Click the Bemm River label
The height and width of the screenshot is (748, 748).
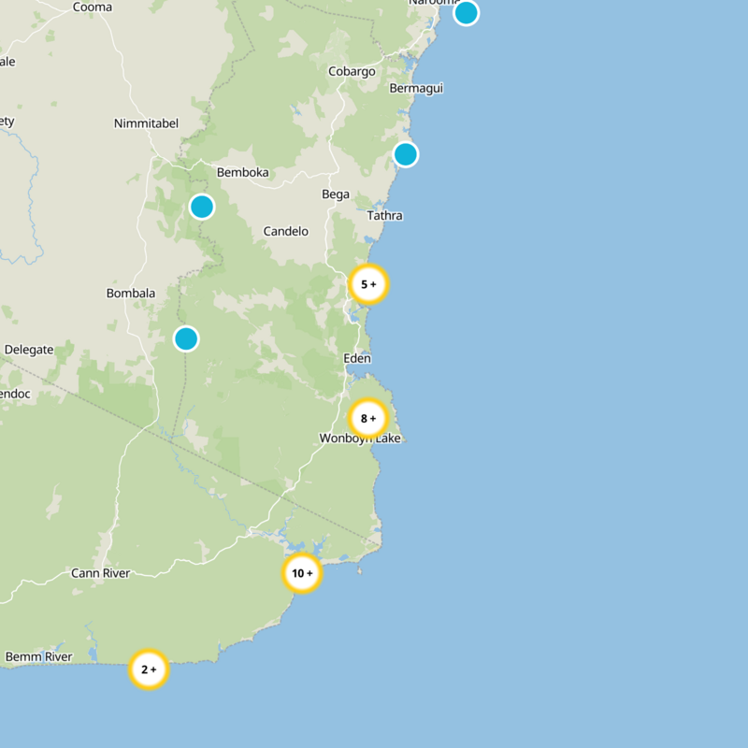(x=38, y=657)
